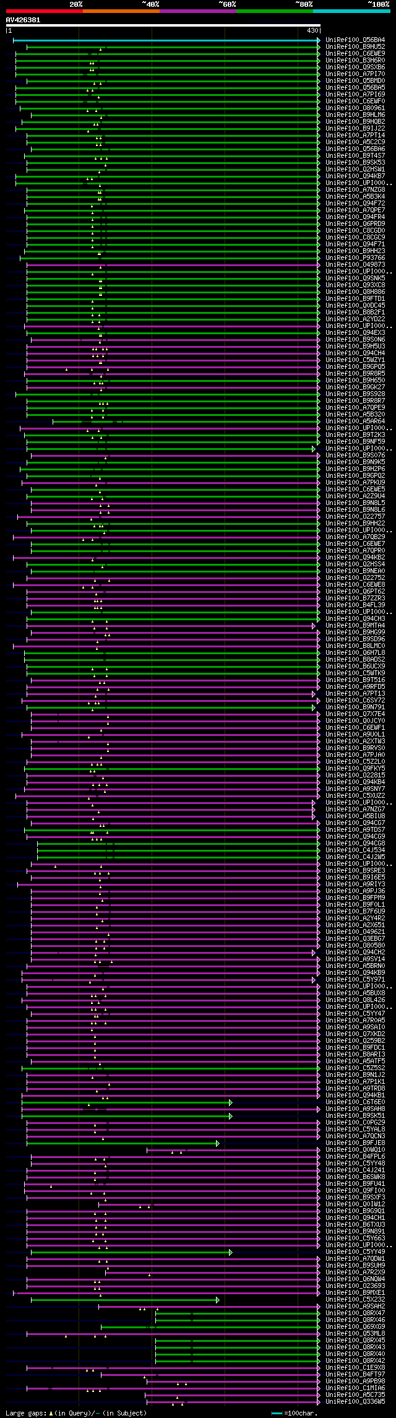Select UniRef100_P93766 label
The height and width of the screenshot is (1418, 396).
(x=355, y=258)
